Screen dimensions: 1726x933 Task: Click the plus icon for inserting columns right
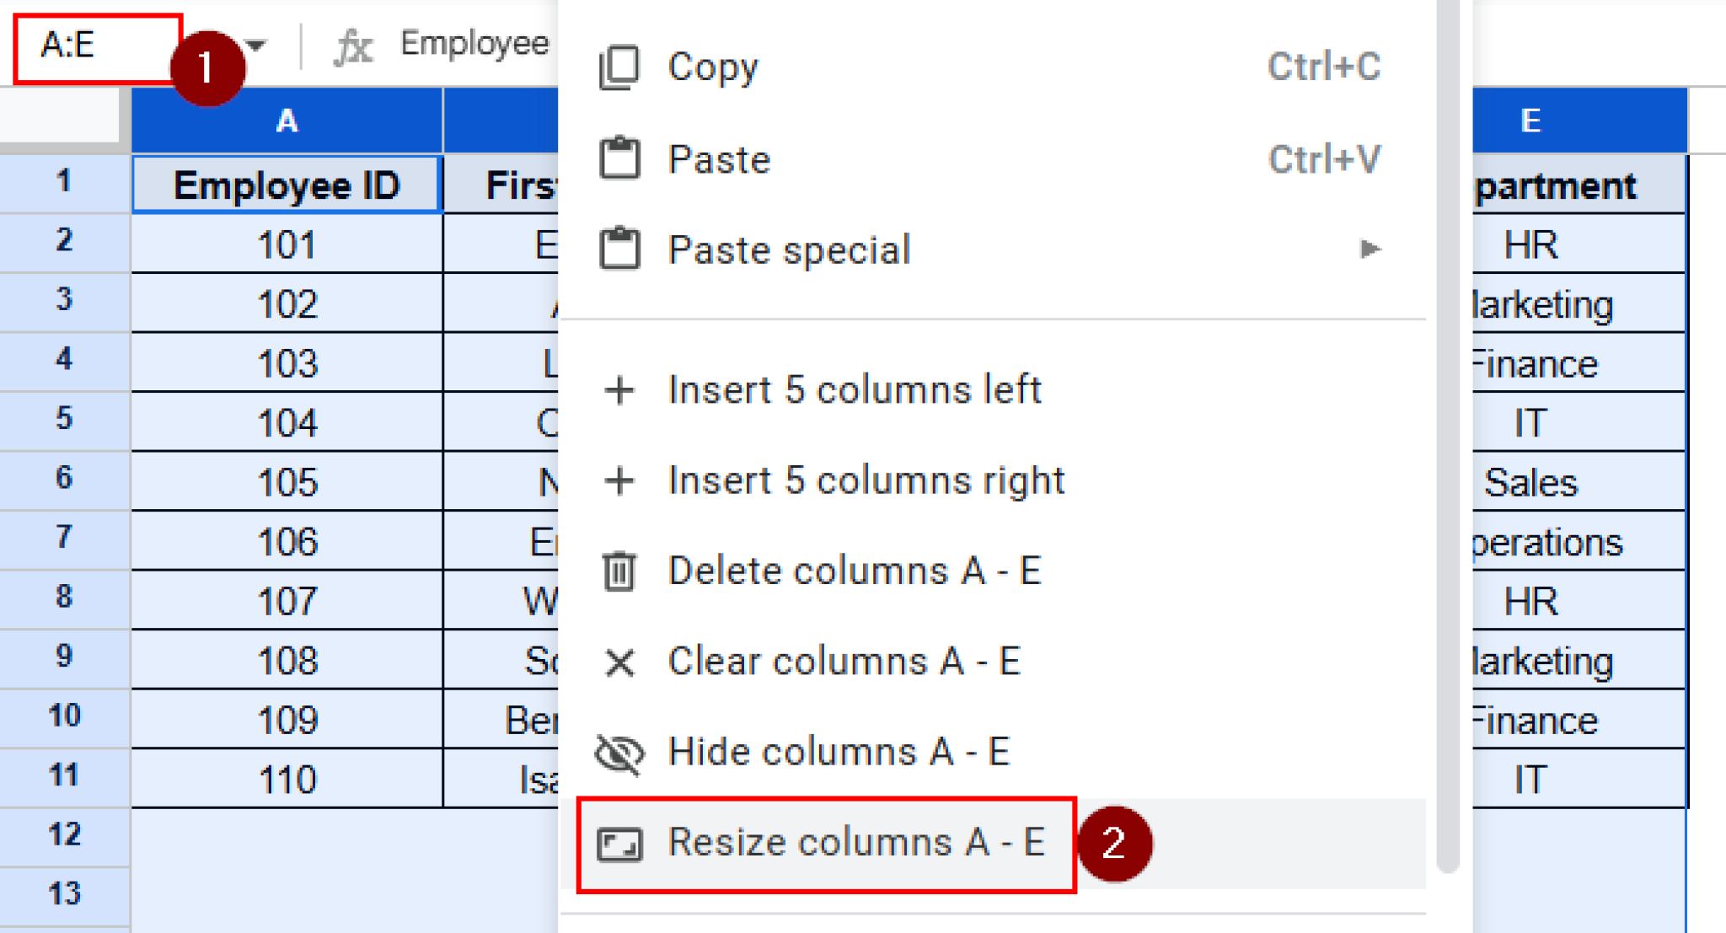(619, 480)
